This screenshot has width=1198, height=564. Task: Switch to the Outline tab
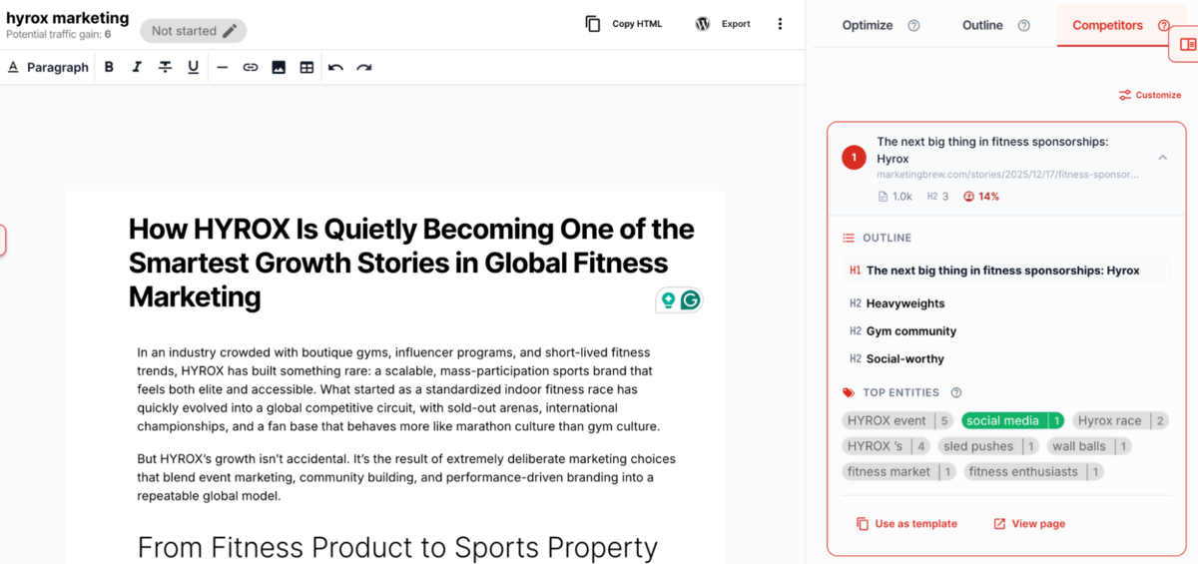(x=982, y=25)
